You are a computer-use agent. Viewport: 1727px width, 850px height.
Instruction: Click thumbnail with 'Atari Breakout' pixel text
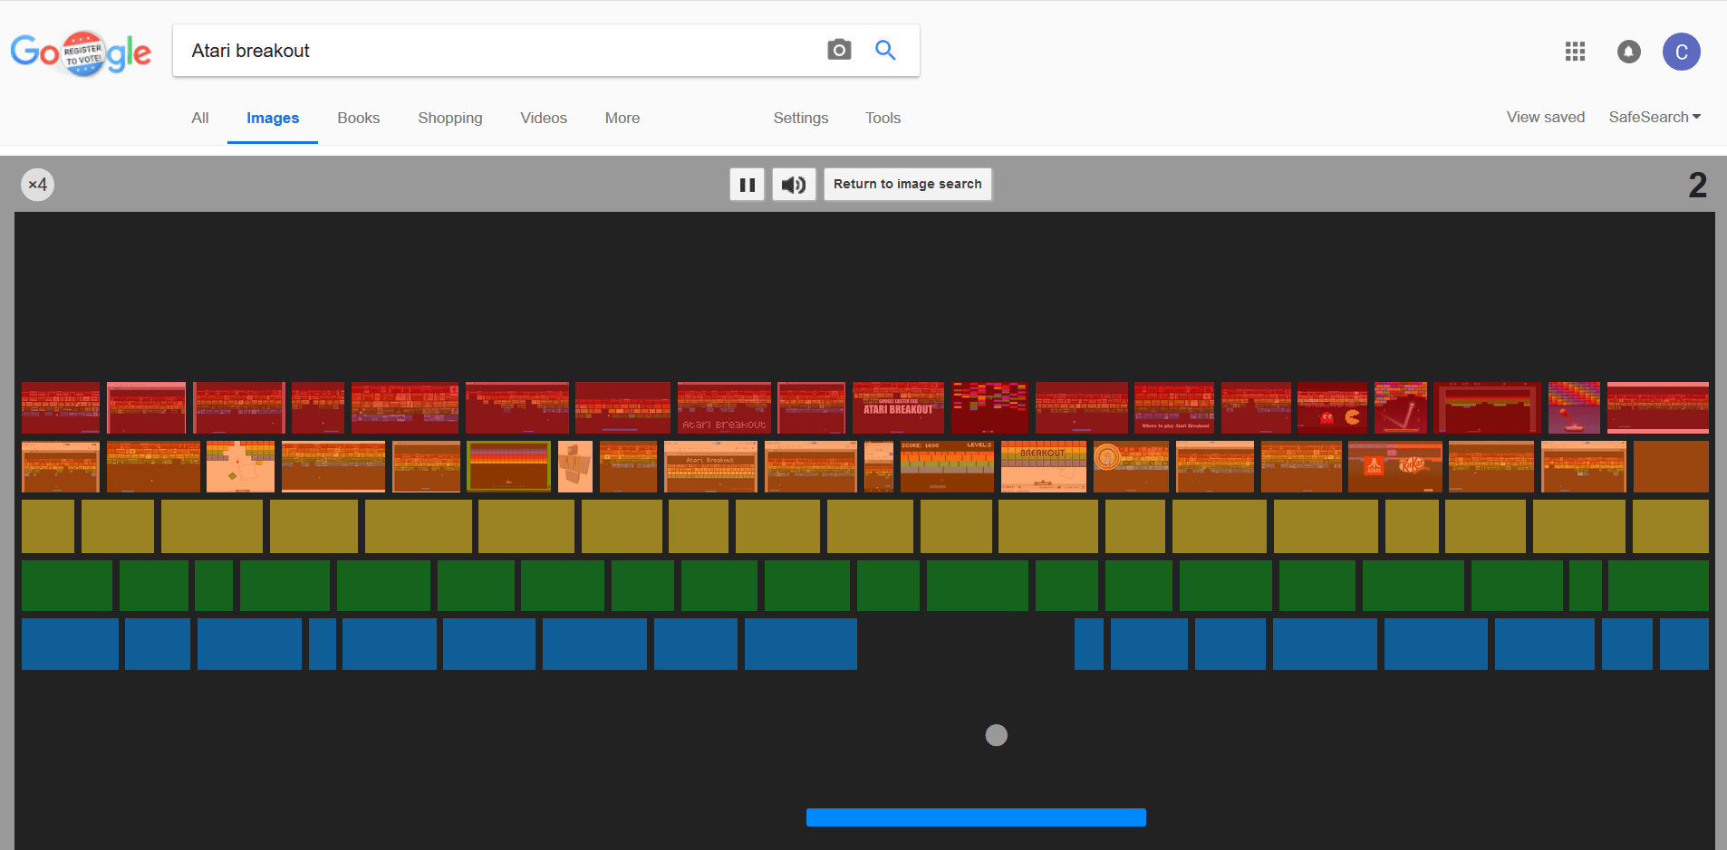tap(724, 407)
